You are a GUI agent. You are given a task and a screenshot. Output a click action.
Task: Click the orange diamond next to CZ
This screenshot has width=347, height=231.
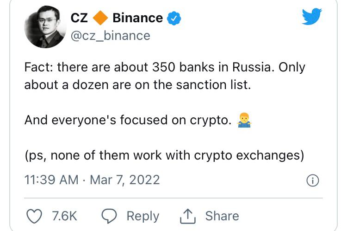point(100,19)
